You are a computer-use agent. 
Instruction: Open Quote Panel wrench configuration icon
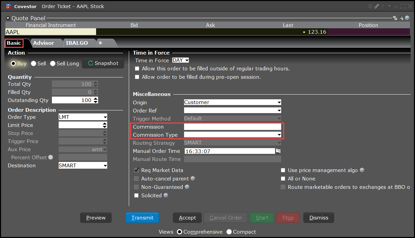pyautogui.click(x=401, y=18)
